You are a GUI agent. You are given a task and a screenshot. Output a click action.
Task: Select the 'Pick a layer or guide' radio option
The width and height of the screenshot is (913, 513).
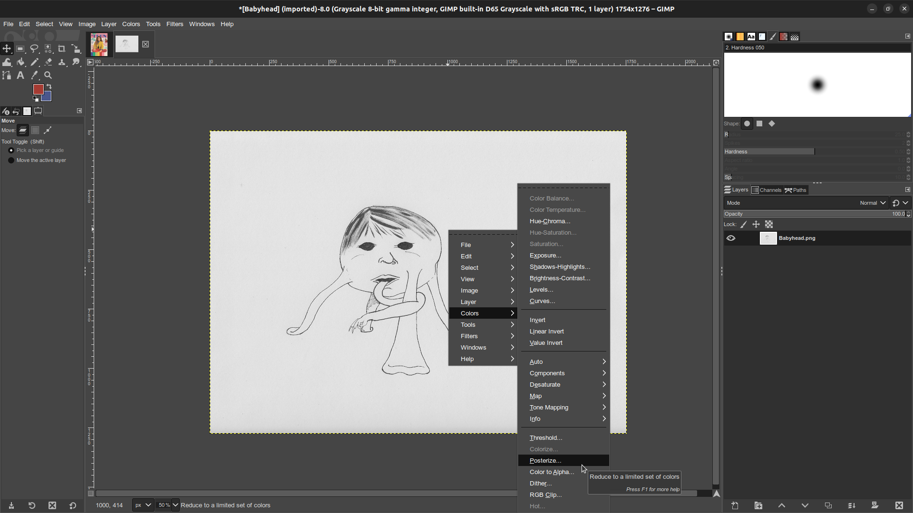point(11,151)
